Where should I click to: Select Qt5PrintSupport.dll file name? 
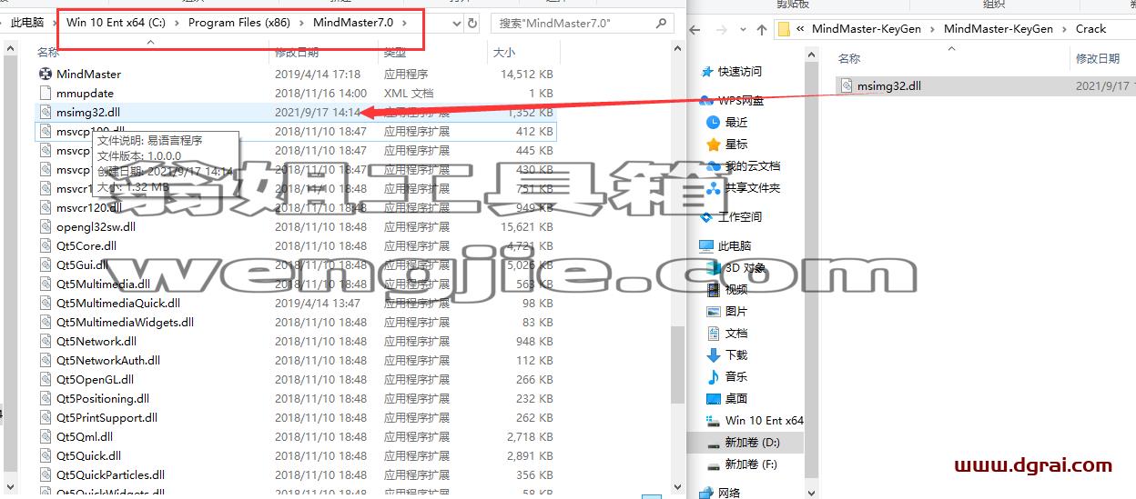click(x=106, y=417)
